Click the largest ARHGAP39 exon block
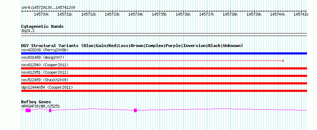The width and height of the screenshot is (317, 130). click(28, 110)
